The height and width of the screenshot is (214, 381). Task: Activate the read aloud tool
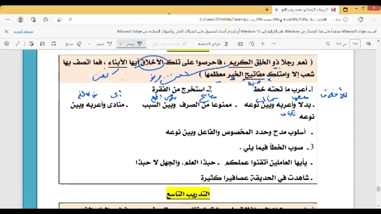click(x=170, y=44)
